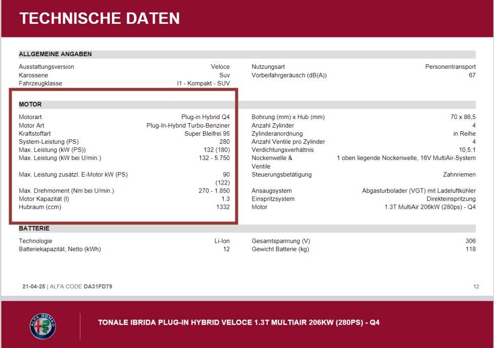Select the Fahrzeugklasse value I1 - Kompakt - SUV
The width and height of the screenshot is (494, 348).
click(203, 84)
